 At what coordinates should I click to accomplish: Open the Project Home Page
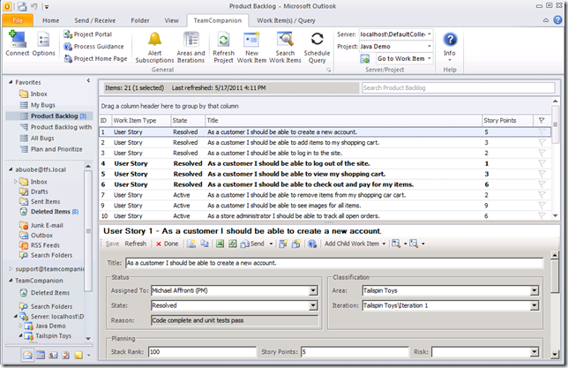pyautogui.click(x=95, y=58)
